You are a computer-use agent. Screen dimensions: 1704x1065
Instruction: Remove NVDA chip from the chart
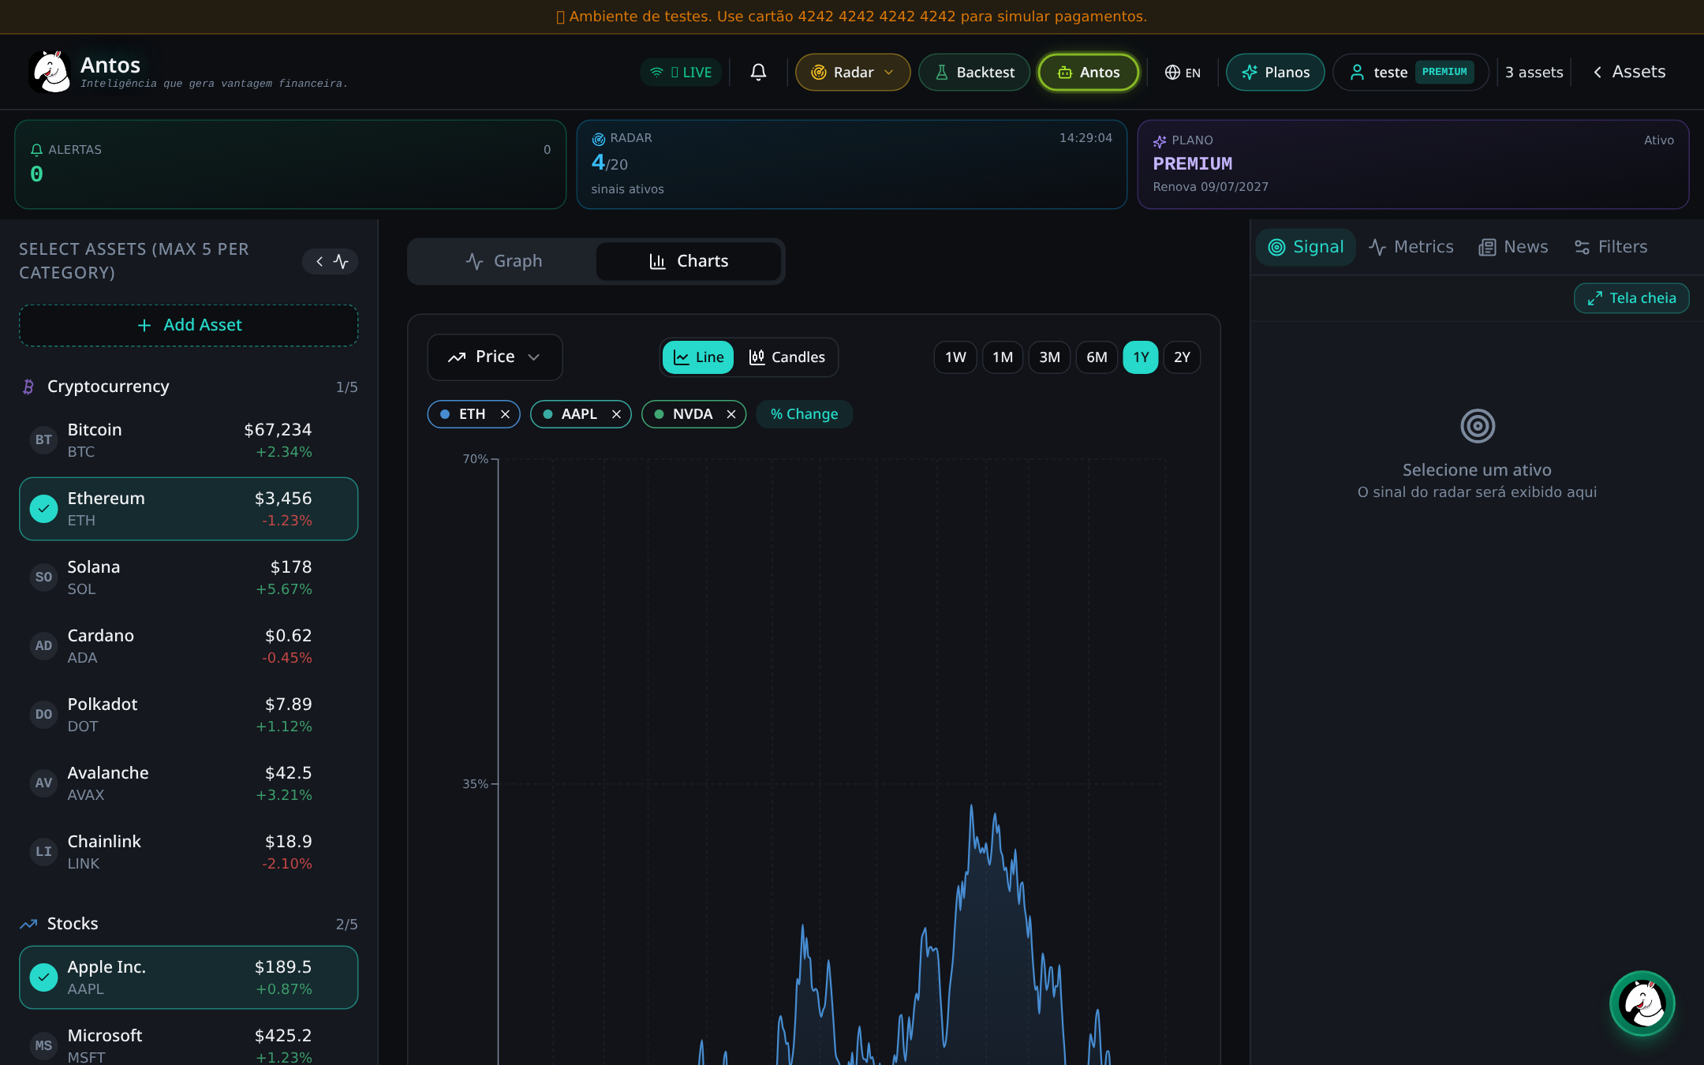(731, 414)
